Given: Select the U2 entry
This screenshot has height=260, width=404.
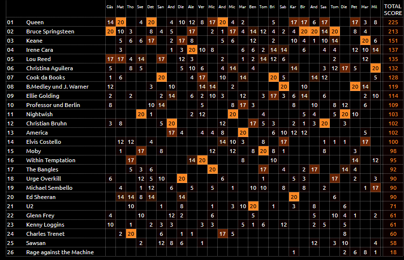Looking at the screenshot, I should (x=30, y=206).
